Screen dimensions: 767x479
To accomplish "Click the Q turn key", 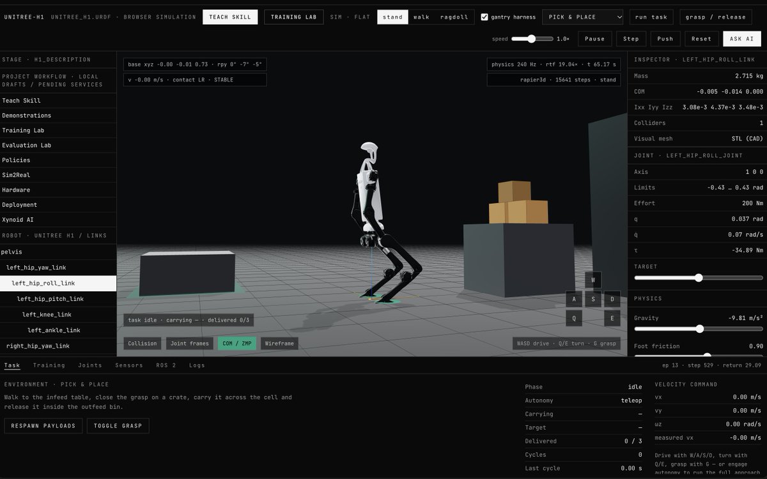I will tap(574, 318).
